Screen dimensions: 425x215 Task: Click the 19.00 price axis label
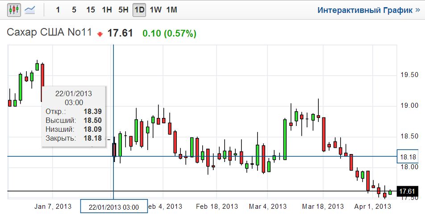tap(409, 105)
